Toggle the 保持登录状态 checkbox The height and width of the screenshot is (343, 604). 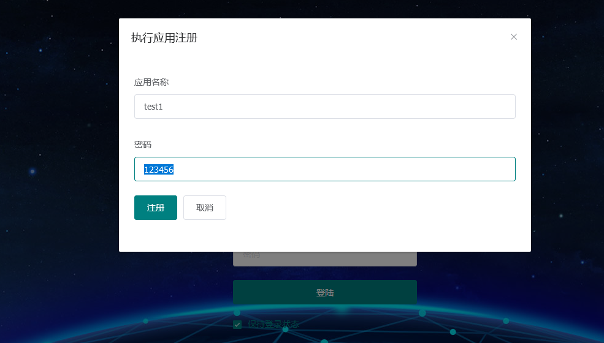click(x=237, y=325)
